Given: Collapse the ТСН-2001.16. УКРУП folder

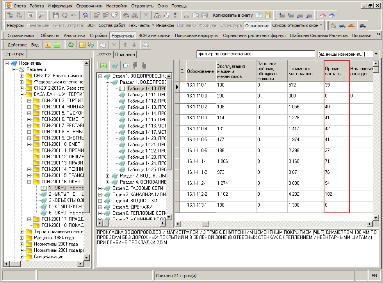Looking at the screenshot, I should coord(29,182).
